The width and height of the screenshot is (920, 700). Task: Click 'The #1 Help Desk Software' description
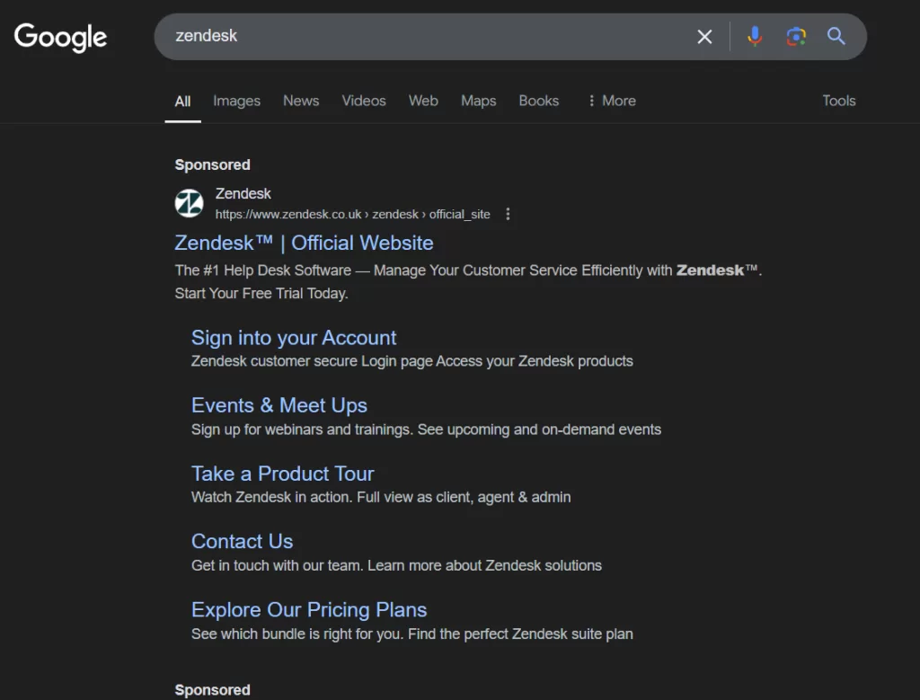(468, 270)
